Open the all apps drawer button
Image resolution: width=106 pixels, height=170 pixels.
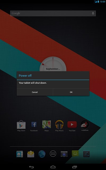tap(53, 154)
